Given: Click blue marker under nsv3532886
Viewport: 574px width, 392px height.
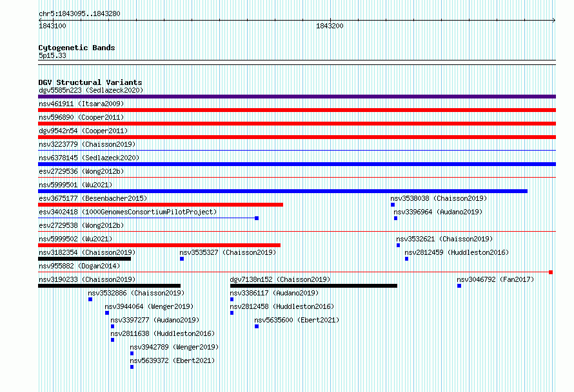Looking at the screenshot, I should [90, 299].
